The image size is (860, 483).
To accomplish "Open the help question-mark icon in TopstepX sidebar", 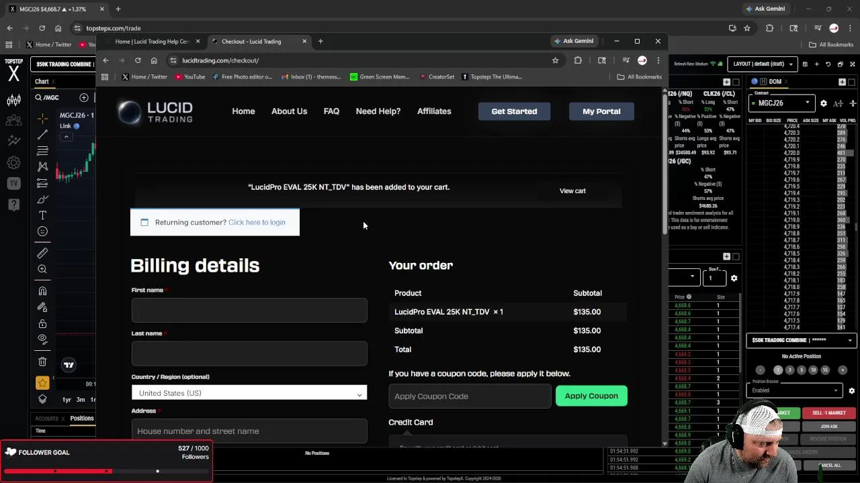I will pos(13,204).
